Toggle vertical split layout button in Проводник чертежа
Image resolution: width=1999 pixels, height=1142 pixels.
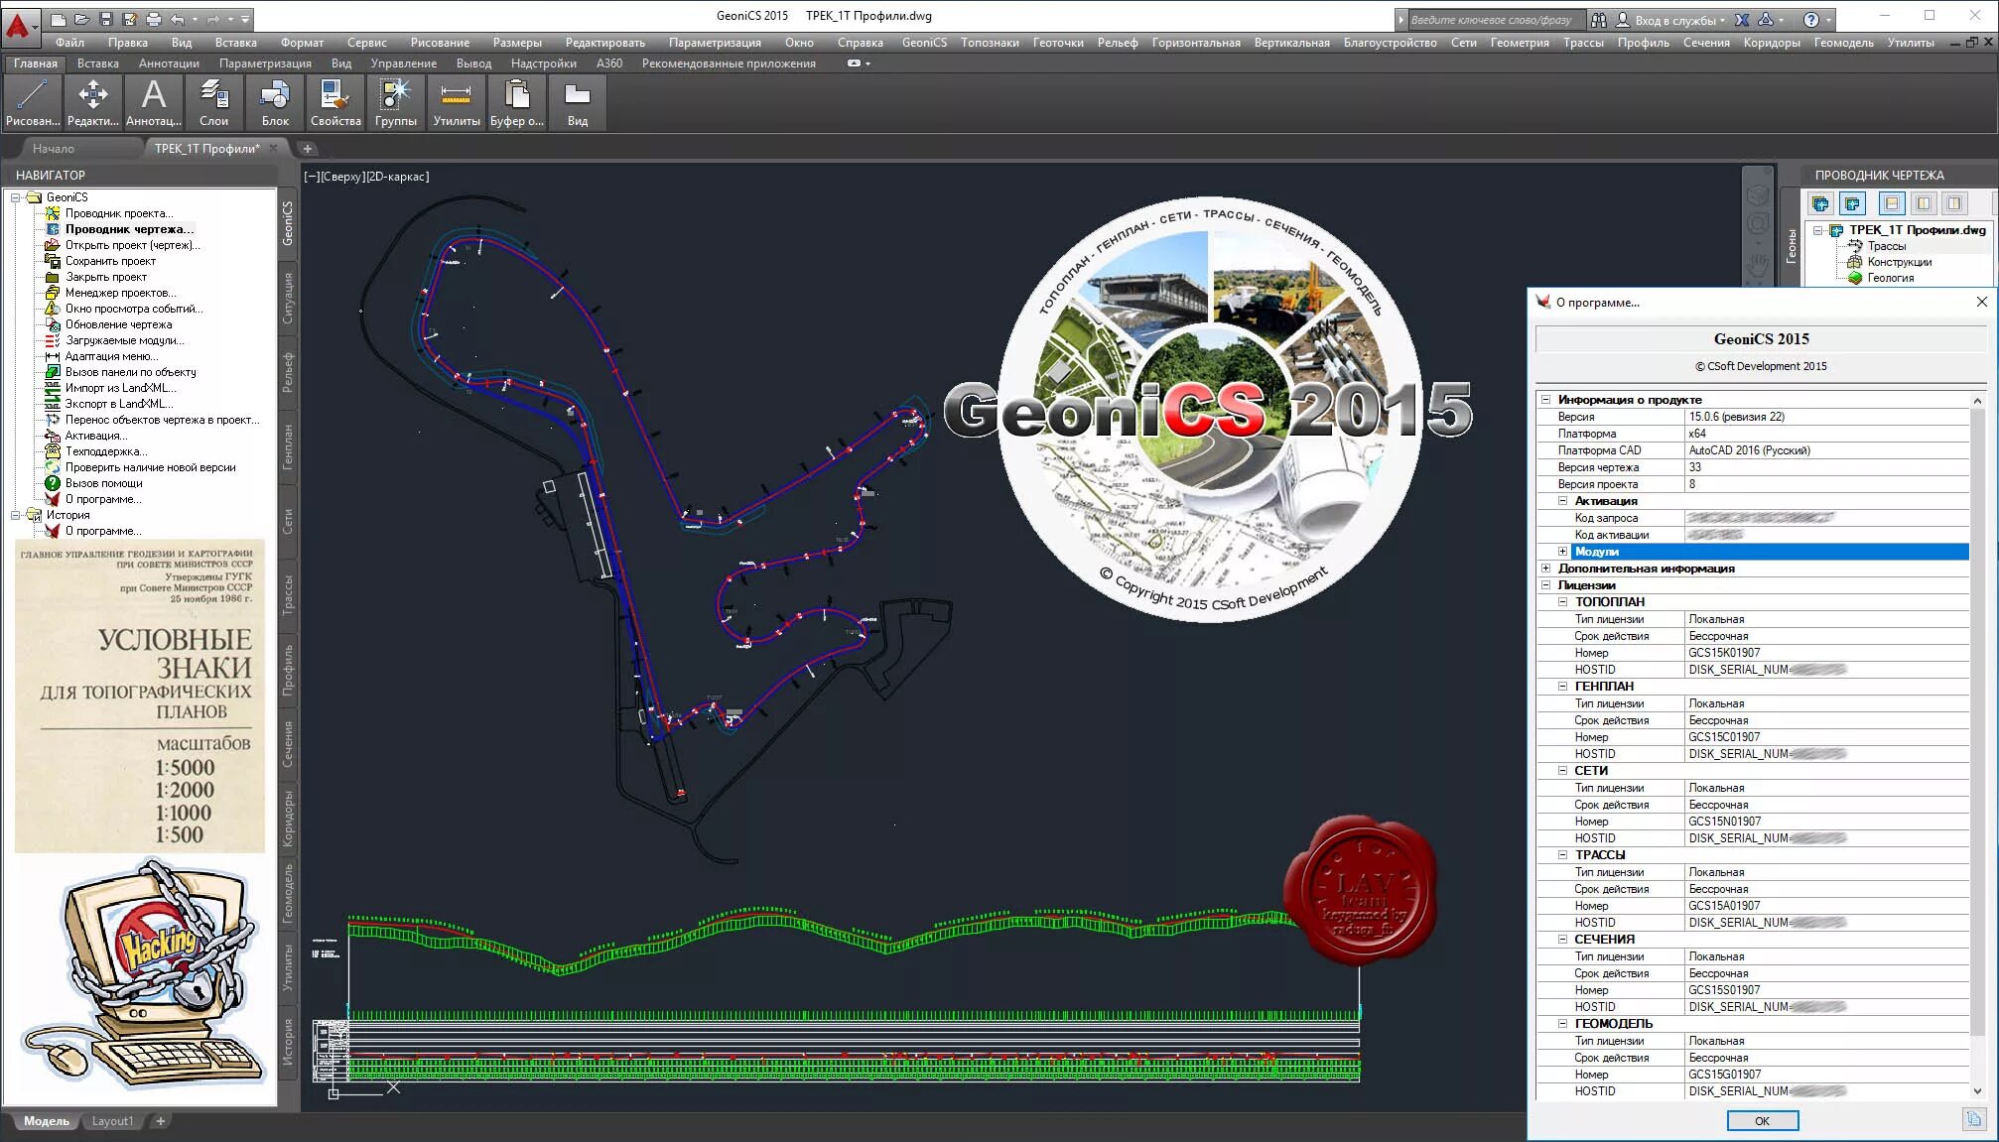[x=1924, y=203]
